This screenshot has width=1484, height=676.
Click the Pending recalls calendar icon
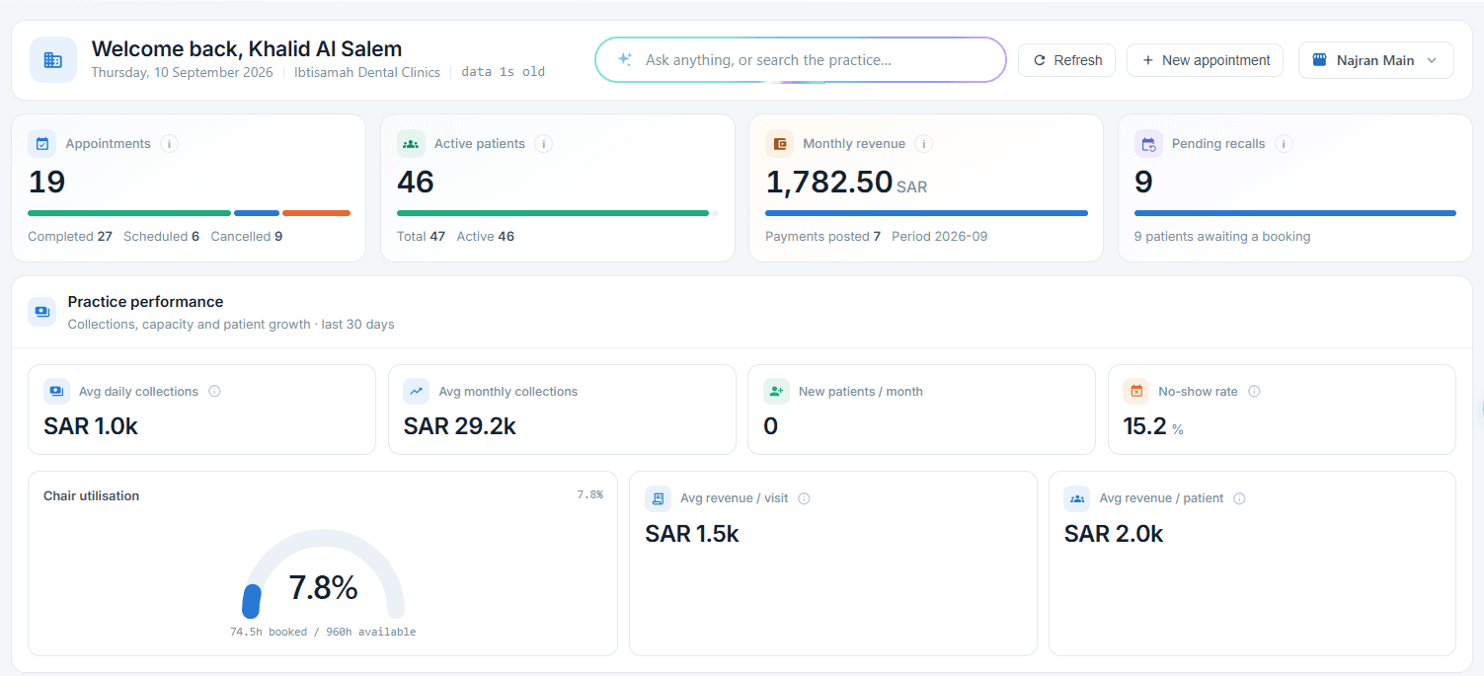click(x=1148, y=144)
